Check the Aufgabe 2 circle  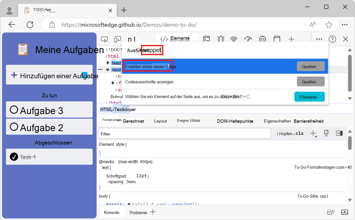pos(14,127)
